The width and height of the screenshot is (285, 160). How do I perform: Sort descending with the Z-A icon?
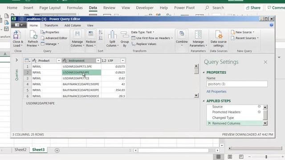101,38
